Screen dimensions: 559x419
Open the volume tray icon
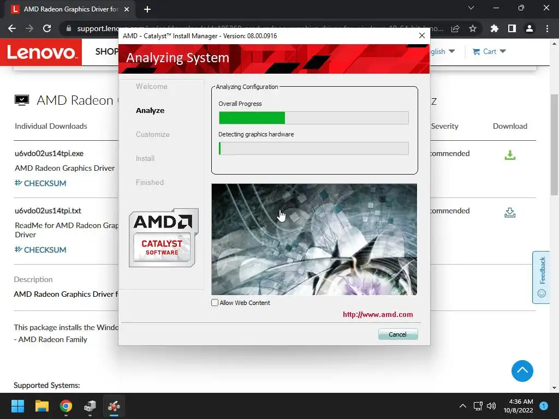(491, 406)
